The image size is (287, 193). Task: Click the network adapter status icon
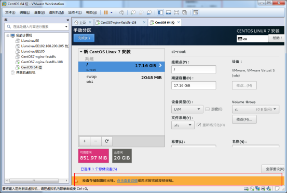[257, 189]
